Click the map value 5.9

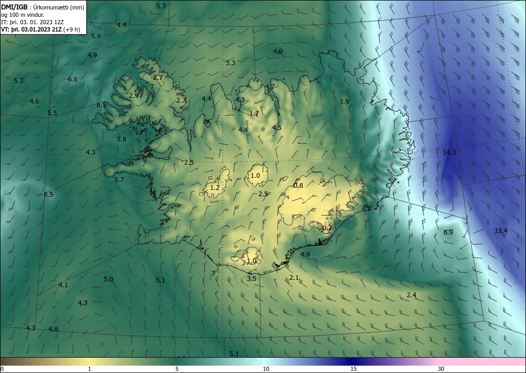(96, 36)
